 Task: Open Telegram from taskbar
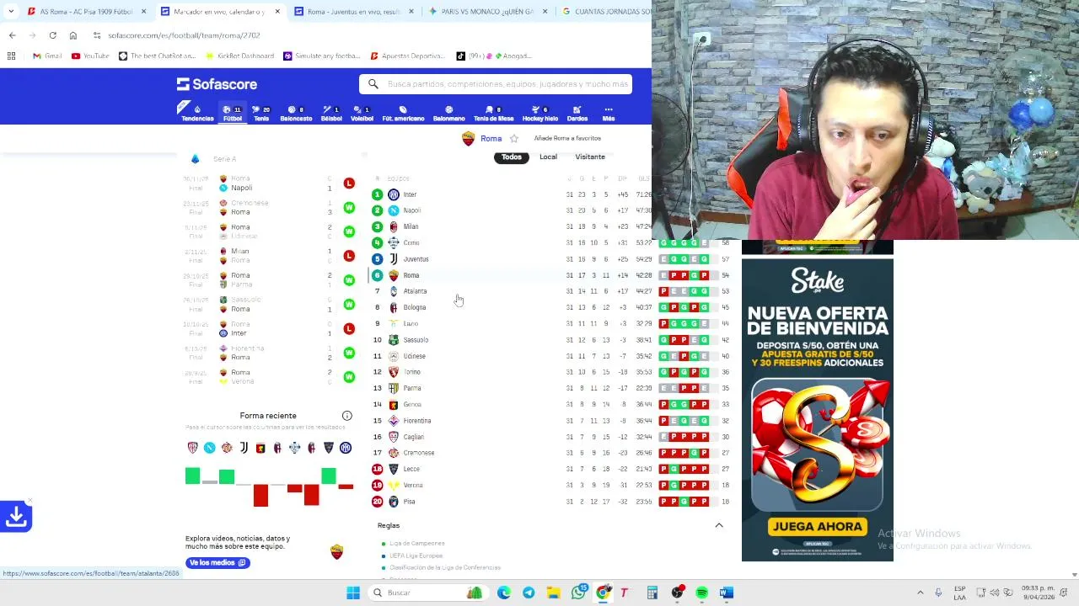529,593
